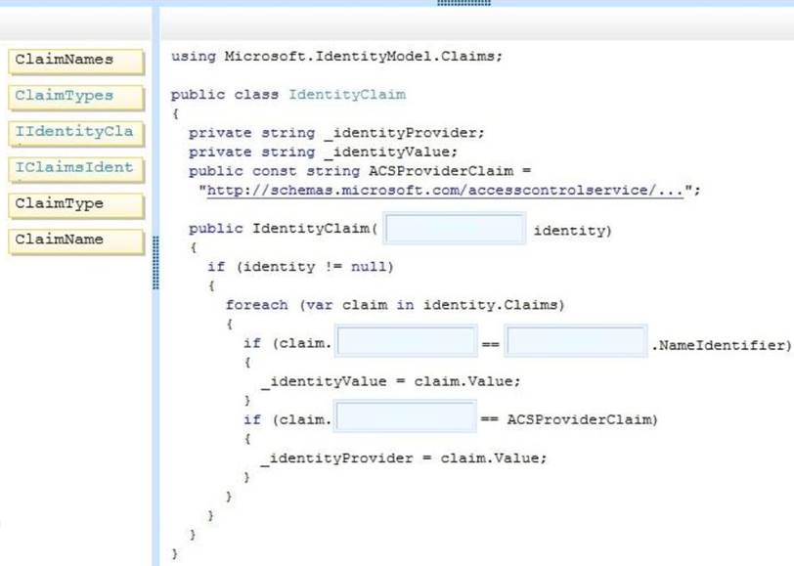Pick the IIdentityCla answer tile

click(76, 134)
